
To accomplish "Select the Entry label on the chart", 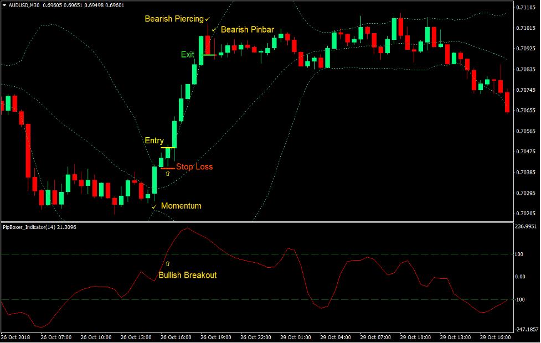I will [x=154, y=141].
